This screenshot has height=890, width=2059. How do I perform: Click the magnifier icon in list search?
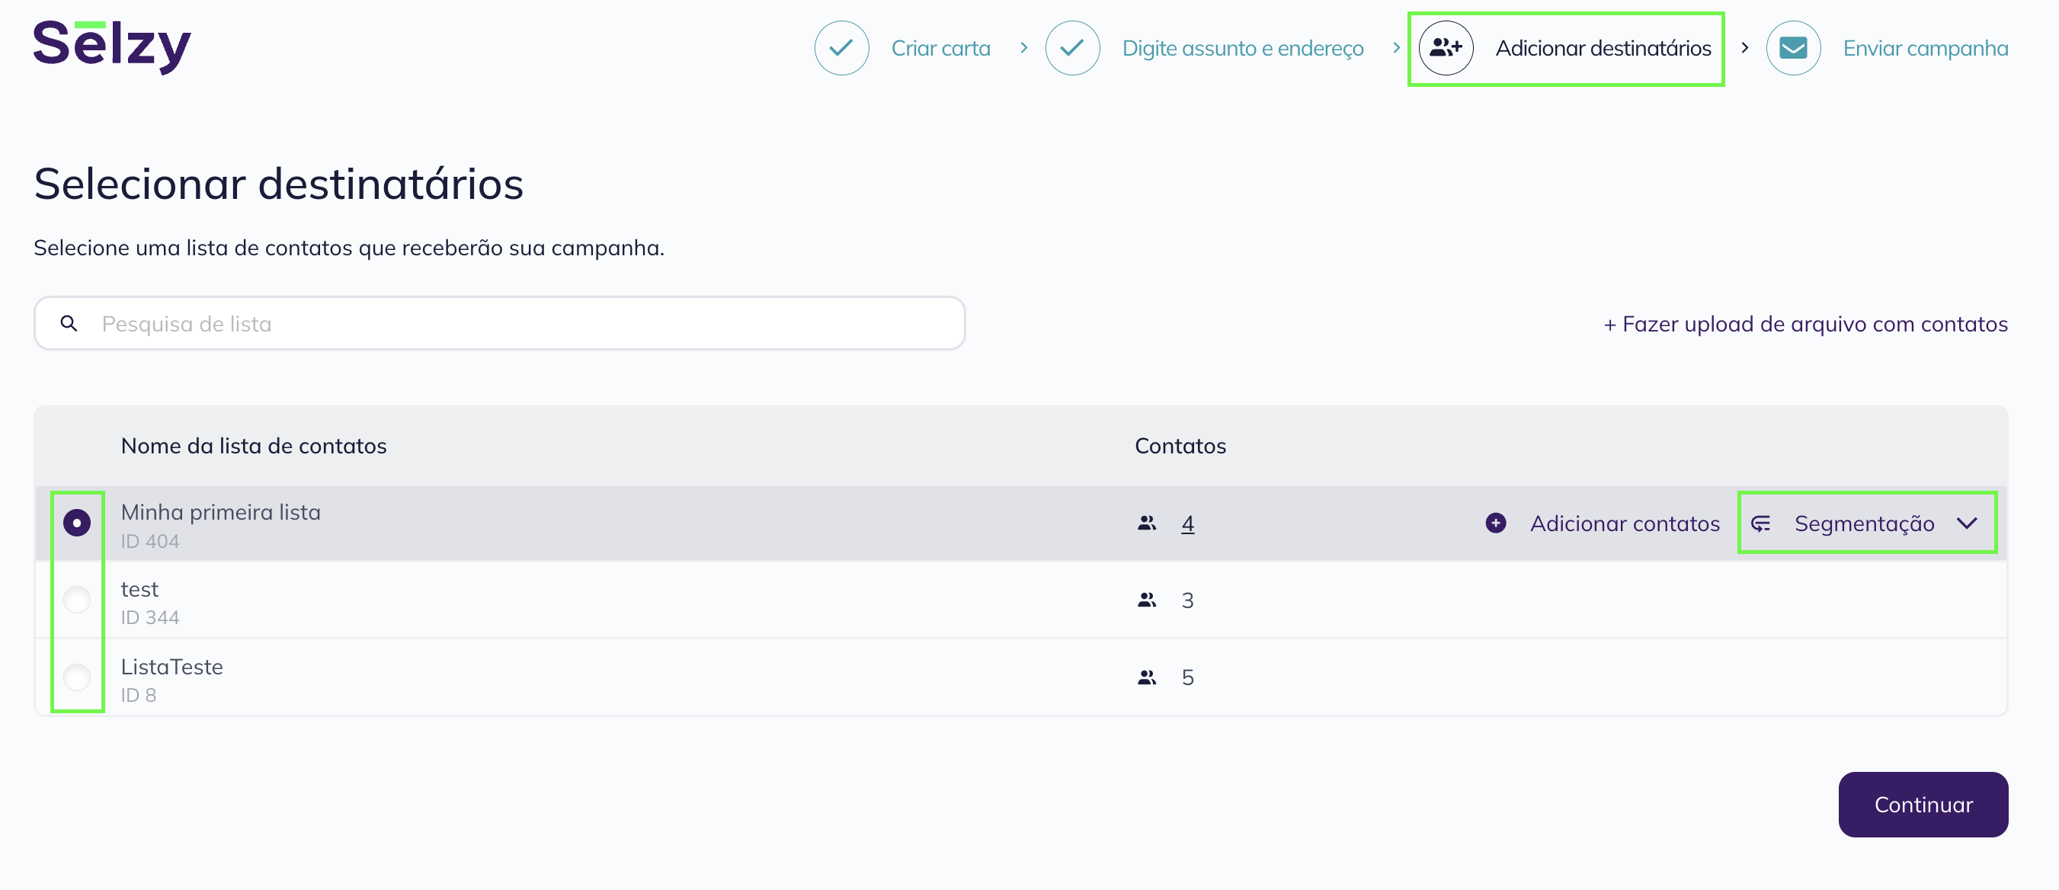(x=69, y=324)
